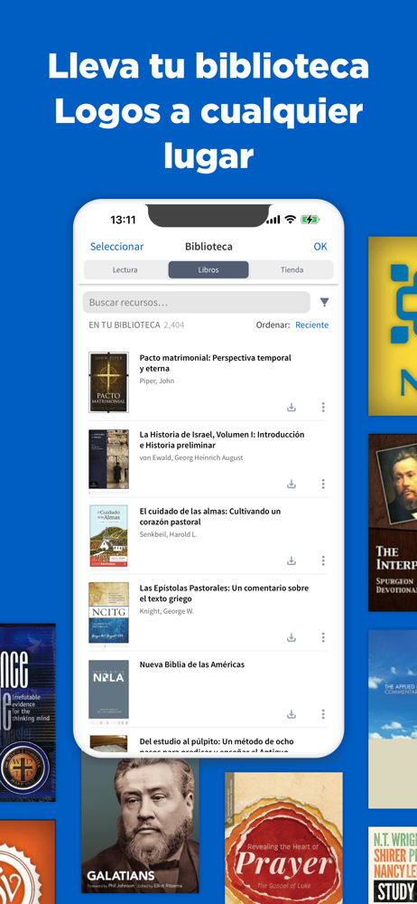The width and height of the screenshot is (417, 904).
Task: Download El cuidado de las almas
Action: [292, 561]
